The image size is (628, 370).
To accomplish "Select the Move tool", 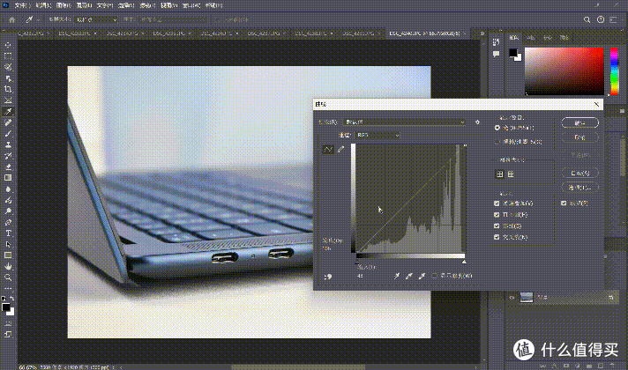I will (8, 45).
